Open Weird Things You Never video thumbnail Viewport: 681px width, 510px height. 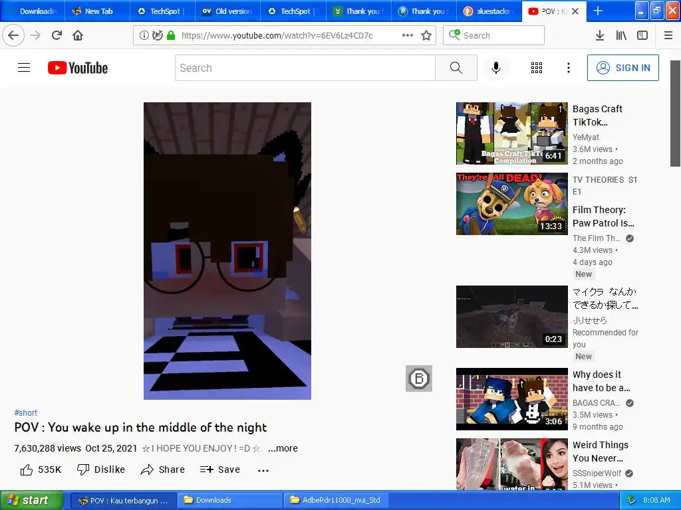click(x=511, y=464)
